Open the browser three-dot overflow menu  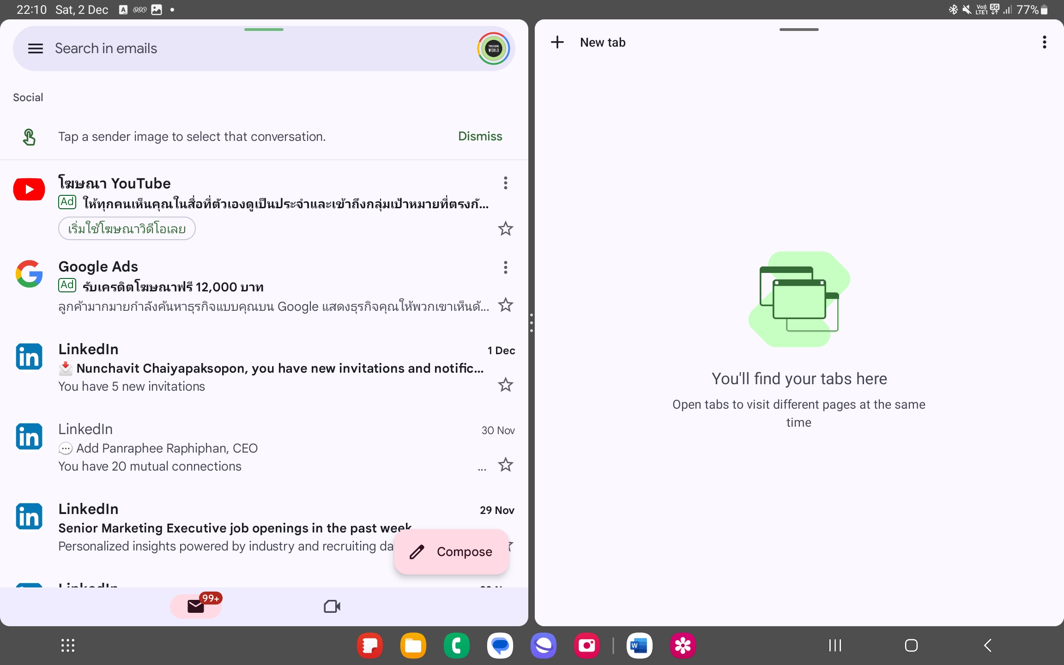click(1044, 42)
